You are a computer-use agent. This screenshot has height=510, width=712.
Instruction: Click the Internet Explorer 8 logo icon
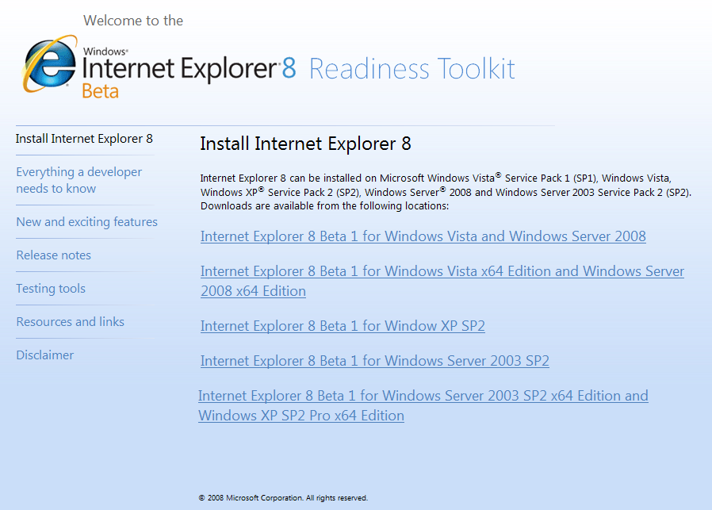pos(50,63)
